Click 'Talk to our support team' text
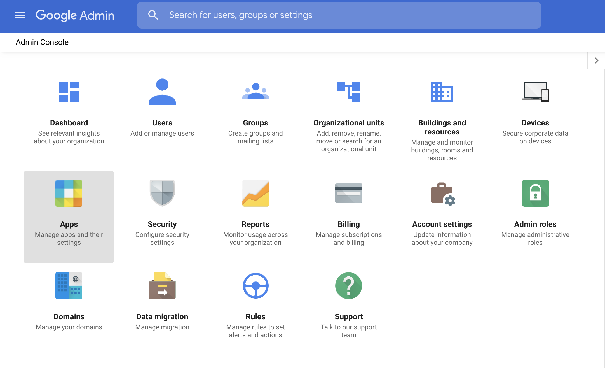Viewport: 605px width, 368px height. tap(349, 331)
